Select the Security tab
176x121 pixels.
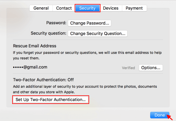pyautogui.click(x=87, y=8)
